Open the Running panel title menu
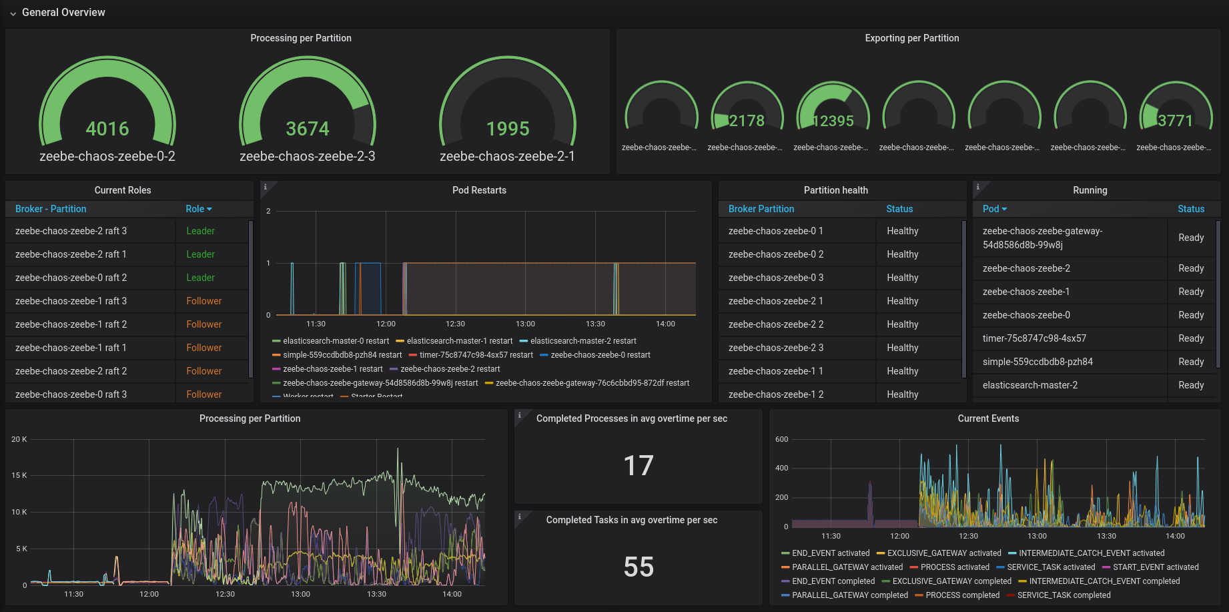 [1090, 190]
